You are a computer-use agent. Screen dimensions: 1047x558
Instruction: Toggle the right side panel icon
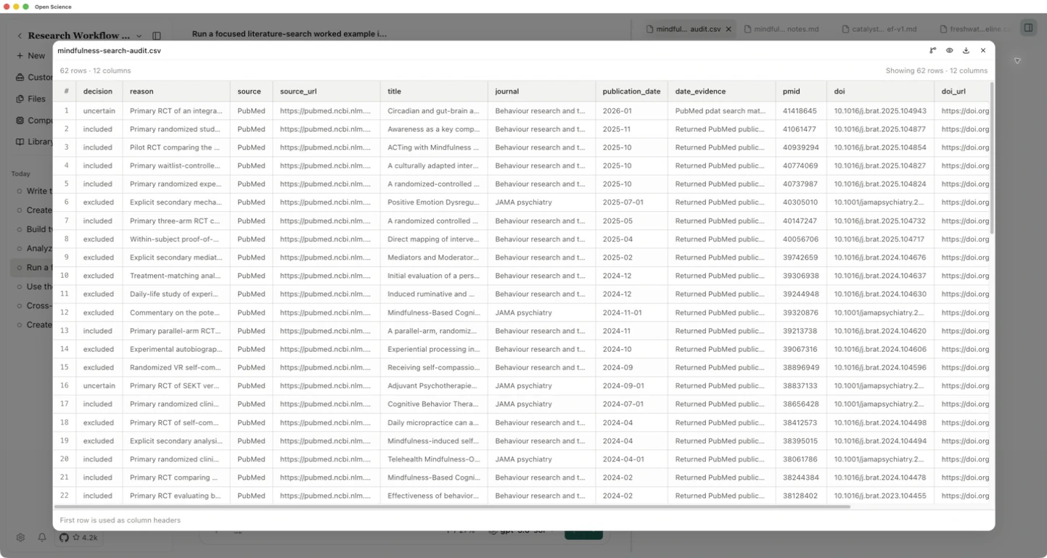click(1028, 28)
